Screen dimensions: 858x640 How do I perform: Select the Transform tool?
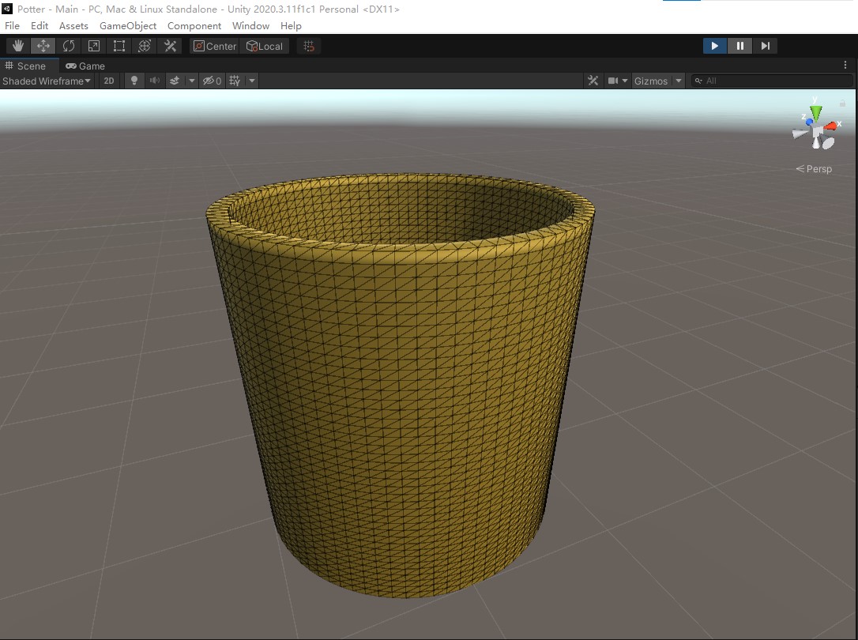(x=145, y=46)
